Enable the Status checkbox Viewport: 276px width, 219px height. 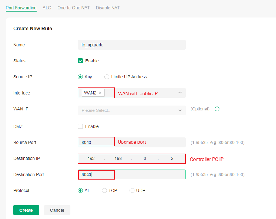(x=80, y=61)
